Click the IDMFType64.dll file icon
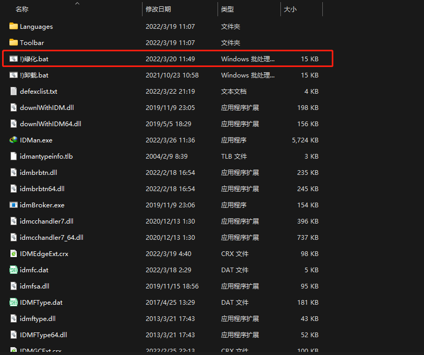Image resolution: width=424 pixels, height=355 pixels. pyautogui.click(x=14, y=335)
